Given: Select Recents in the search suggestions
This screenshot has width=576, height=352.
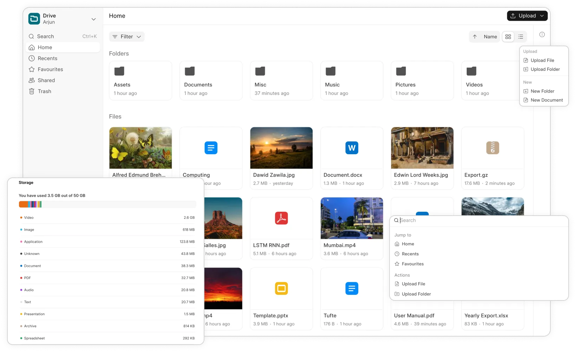Looking at the screenshot, I should [411, 254].
